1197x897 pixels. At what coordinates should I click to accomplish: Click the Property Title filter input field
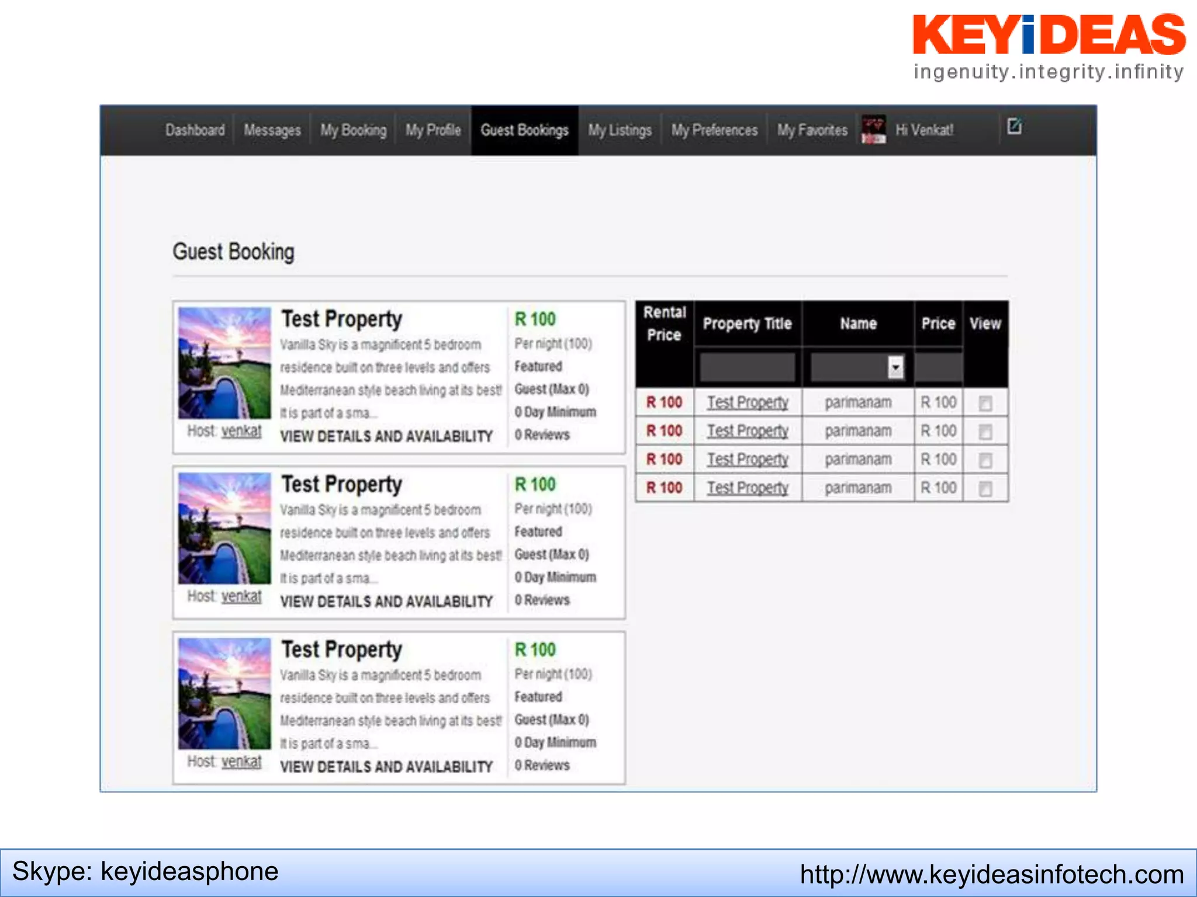click(747, 367)
